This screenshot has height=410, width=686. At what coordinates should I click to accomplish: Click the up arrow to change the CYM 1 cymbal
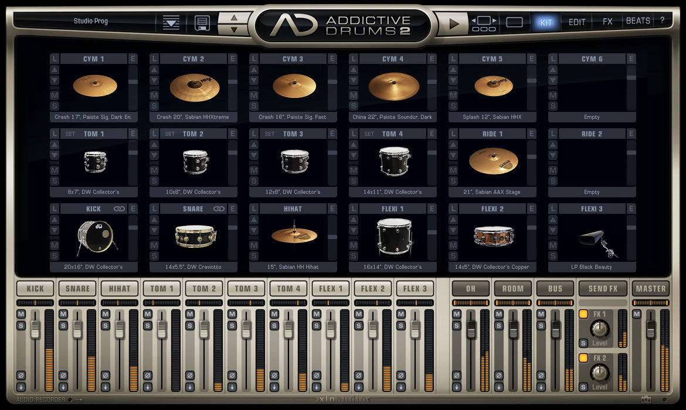[55, 69]
